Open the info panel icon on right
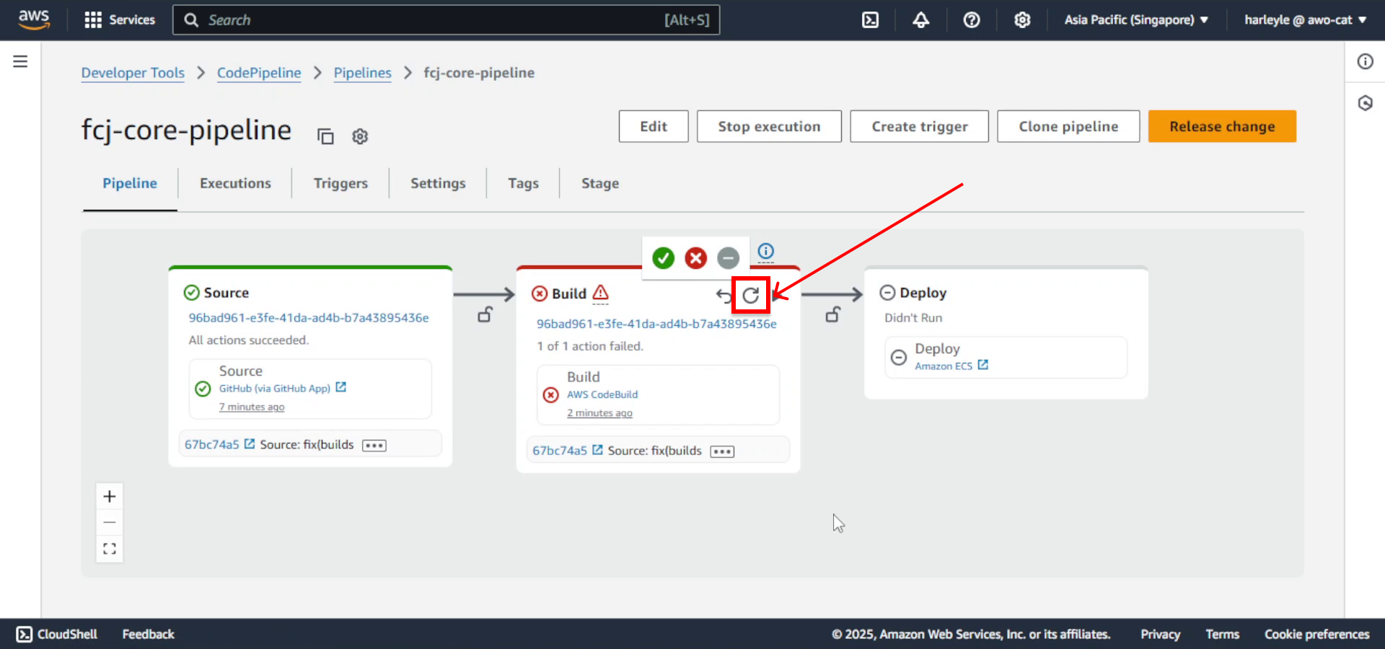 tap(1365, 61)
